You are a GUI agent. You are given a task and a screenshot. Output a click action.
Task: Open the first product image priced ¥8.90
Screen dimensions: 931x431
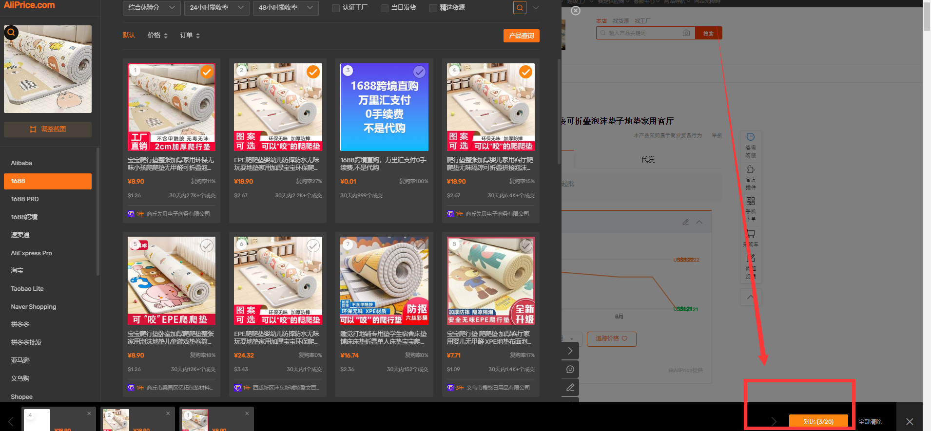click(x=172, y=107)
